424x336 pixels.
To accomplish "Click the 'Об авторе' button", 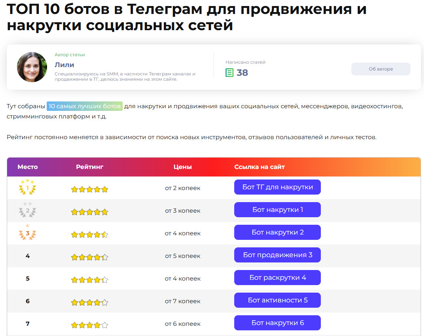I will click(380, 69).
